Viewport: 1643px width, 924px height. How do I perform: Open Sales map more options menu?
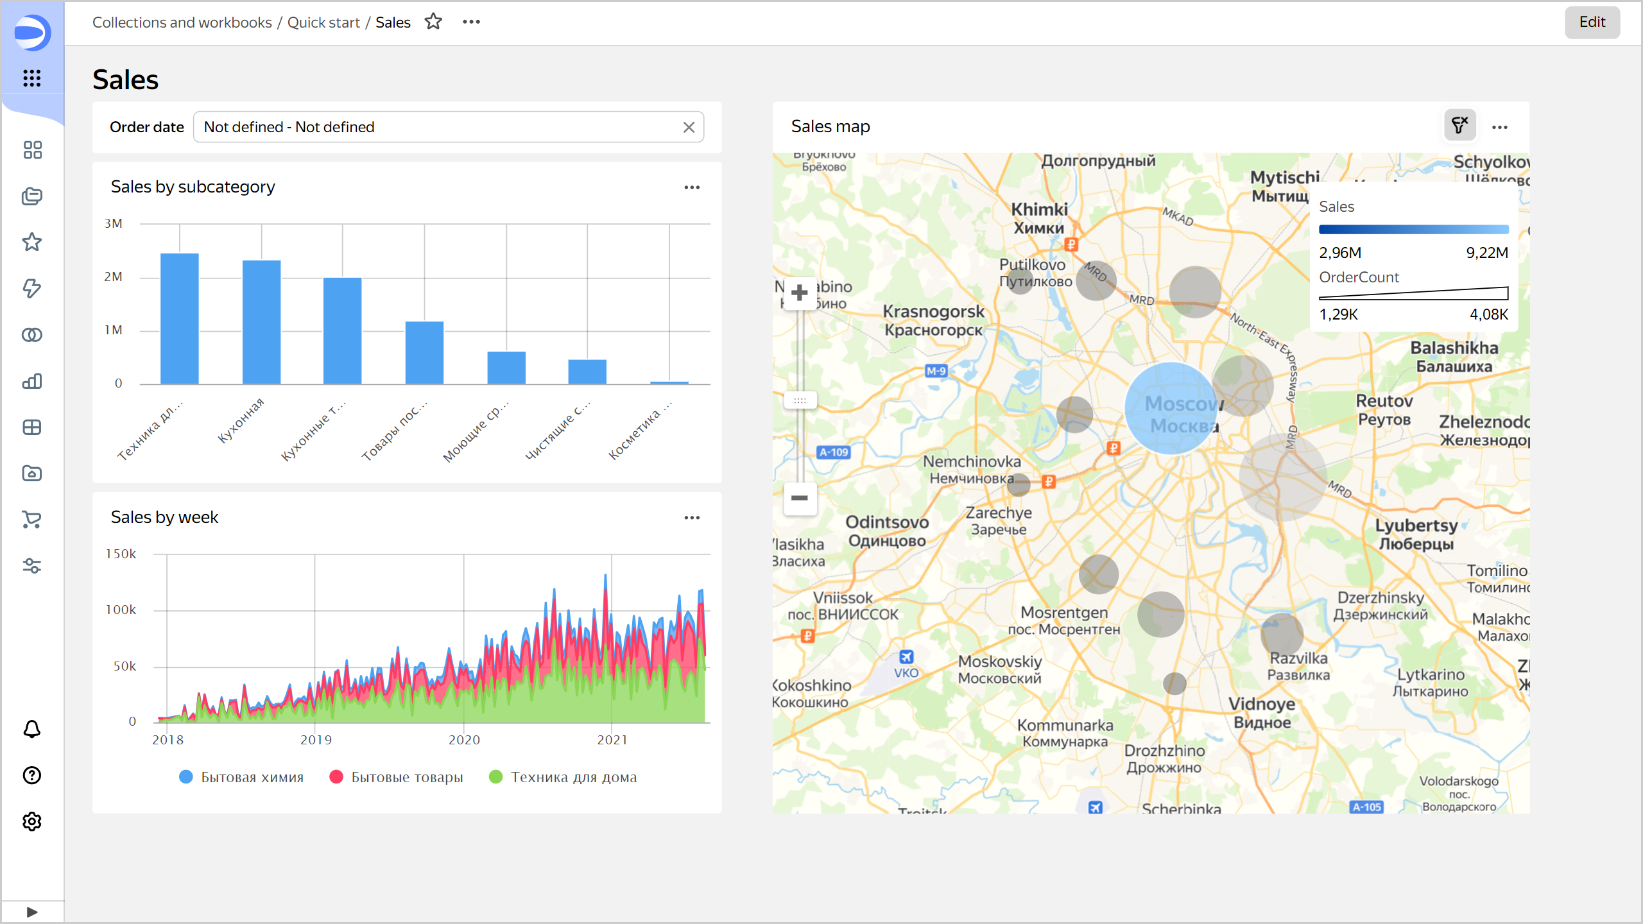point(1500,127)
